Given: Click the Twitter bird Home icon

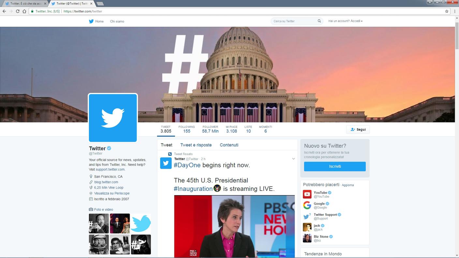Looking at the screenshot, I should 91,21.
